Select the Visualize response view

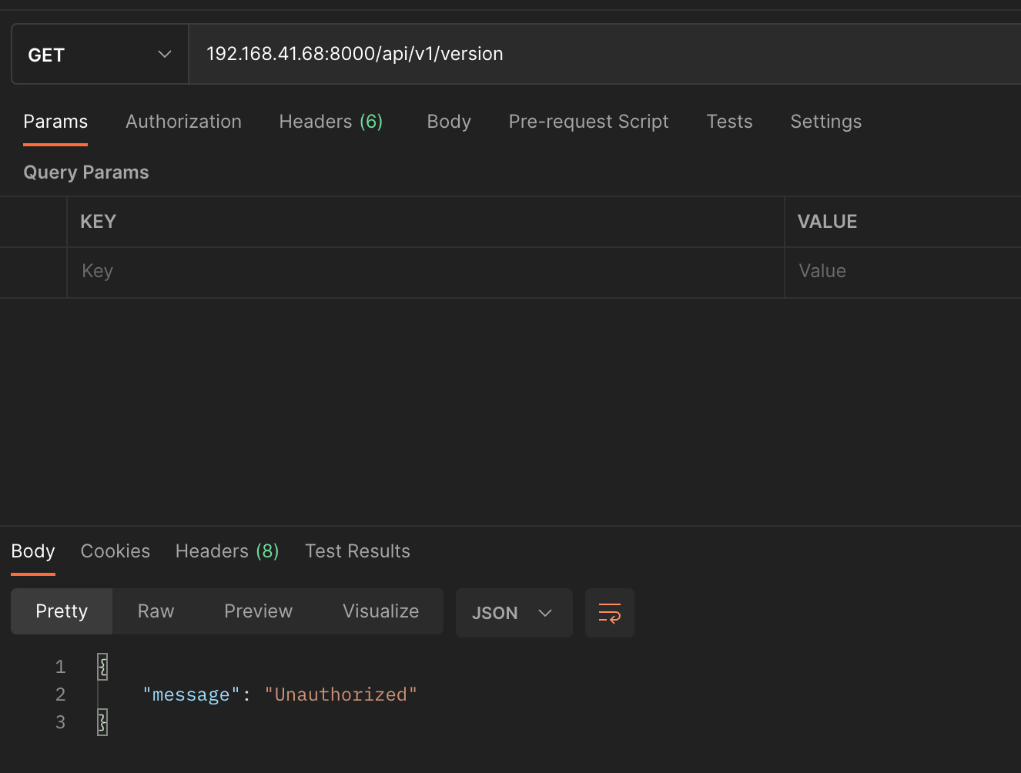pyautogui.click(x=380, y=611)
